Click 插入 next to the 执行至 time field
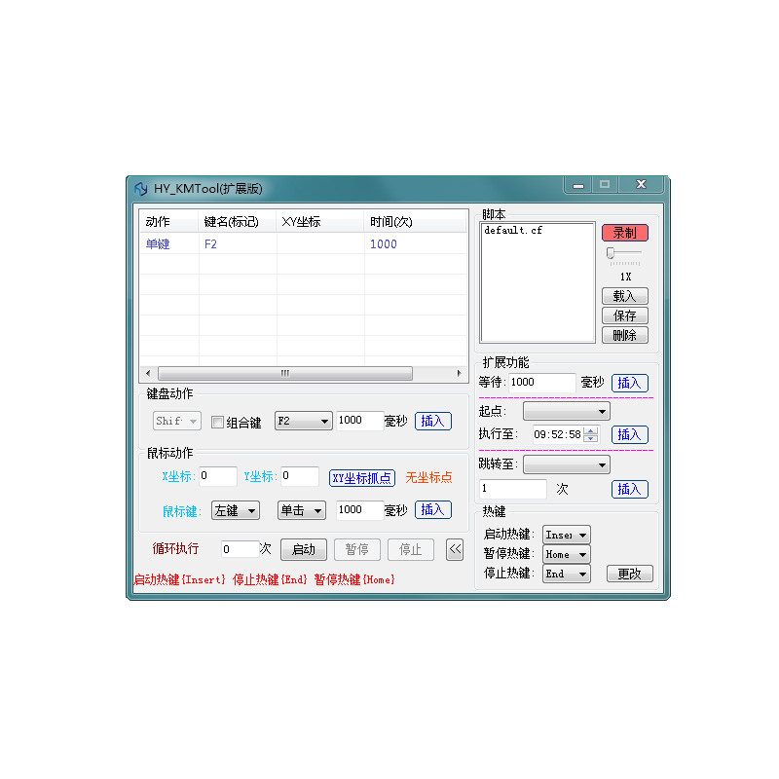The image size is (779, 779). tap(629, 434)
